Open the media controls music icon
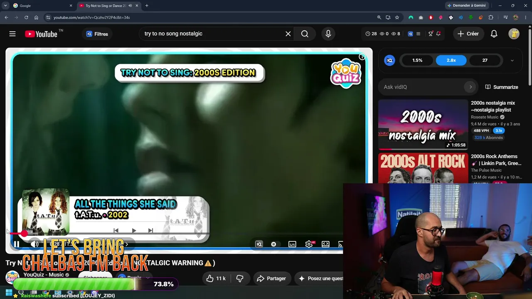The height and width of the screenshot is (299, 532). click(x=505, y=17)
